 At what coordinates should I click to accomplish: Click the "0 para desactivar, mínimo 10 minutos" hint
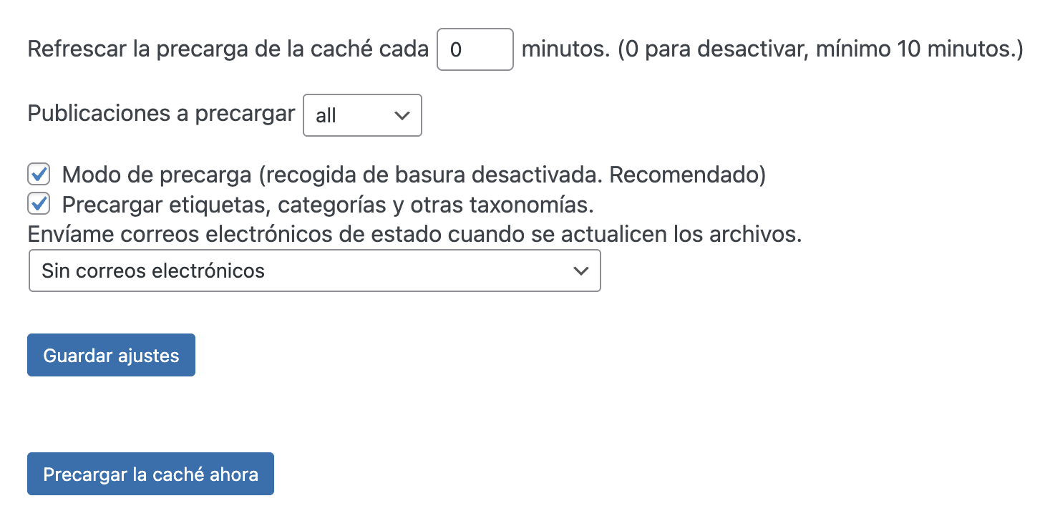[x=820, y=49]
